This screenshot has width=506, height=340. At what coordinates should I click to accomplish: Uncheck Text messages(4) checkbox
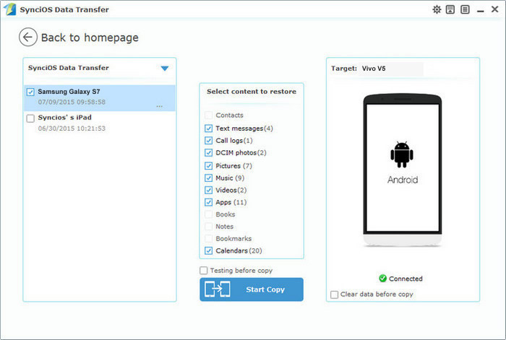(208, 128)
